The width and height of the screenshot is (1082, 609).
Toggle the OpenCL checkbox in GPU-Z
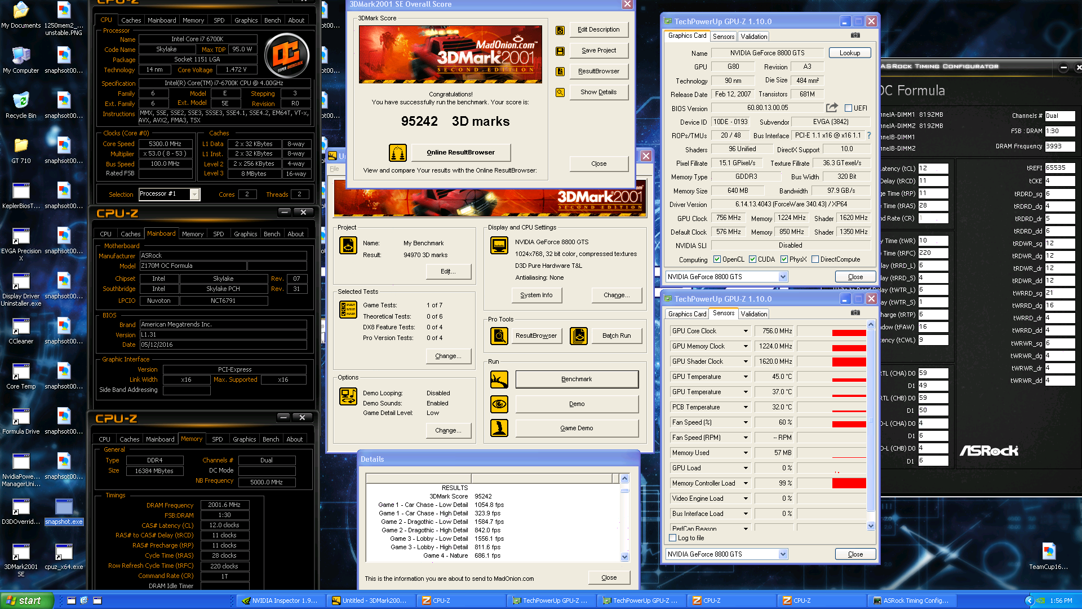[x=717, y=259]
